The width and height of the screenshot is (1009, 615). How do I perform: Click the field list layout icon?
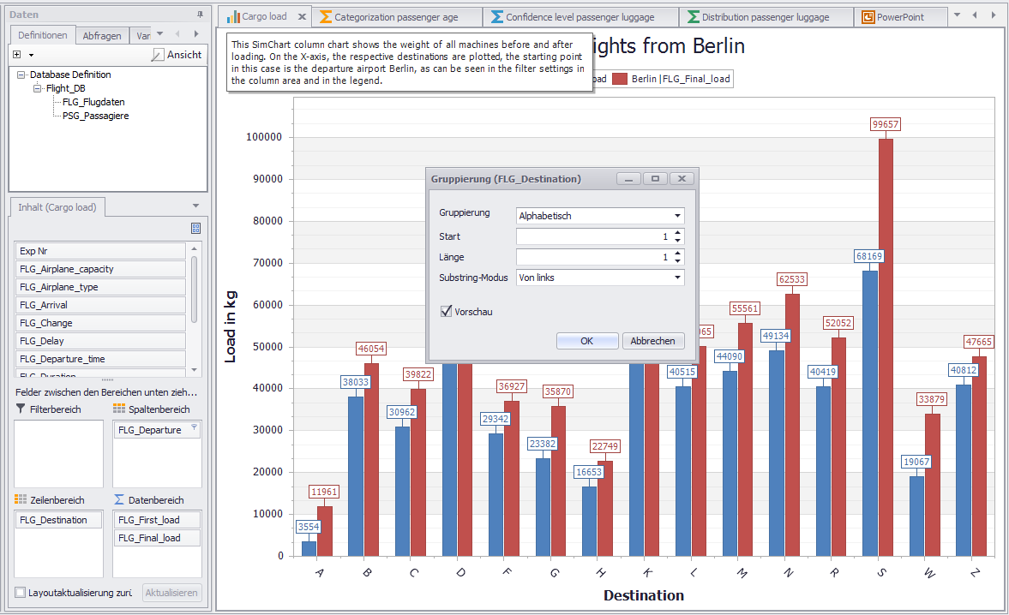pyautogui.click(x=195, y=229)
